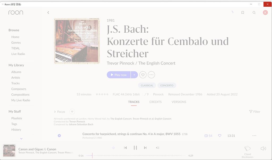
Task: Click the playback progress waveform bar
Action: click(x=136, y=155)
